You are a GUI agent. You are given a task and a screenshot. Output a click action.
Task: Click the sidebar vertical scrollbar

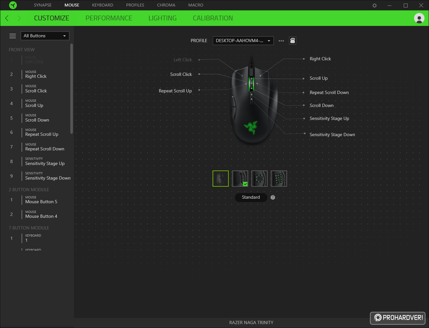click(72, 88)
